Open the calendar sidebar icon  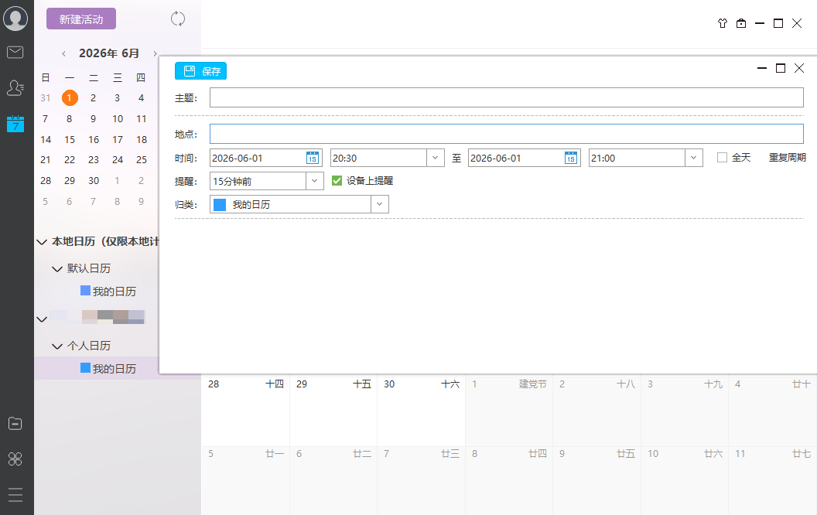click(x=15, y=124)
